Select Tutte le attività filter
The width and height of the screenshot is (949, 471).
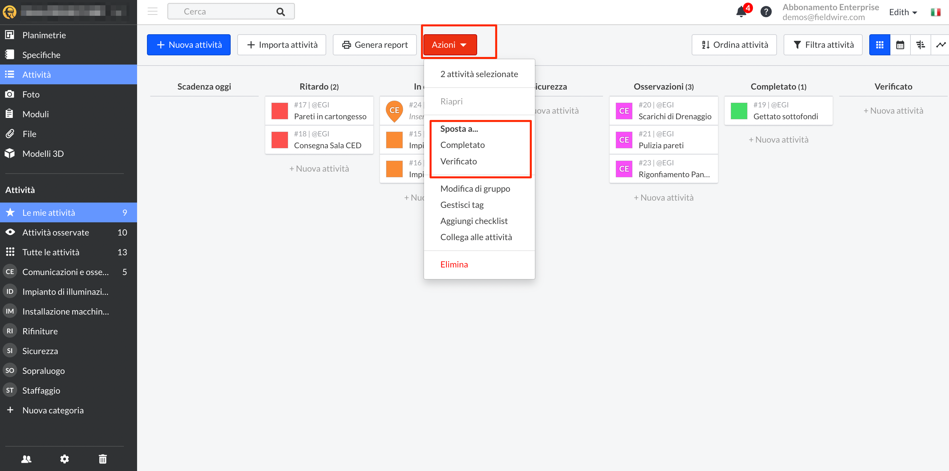click(69, 252)
